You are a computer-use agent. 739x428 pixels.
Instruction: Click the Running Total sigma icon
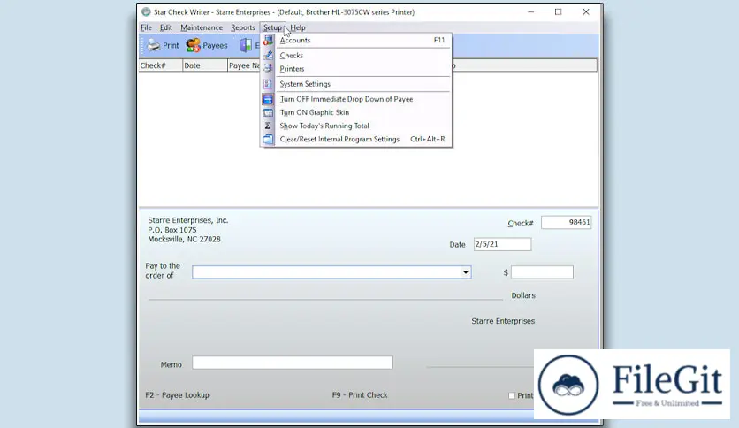pyautogui.click(x=268, y=126)
